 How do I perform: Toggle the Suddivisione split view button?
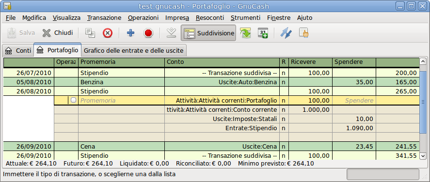[208, 33]
